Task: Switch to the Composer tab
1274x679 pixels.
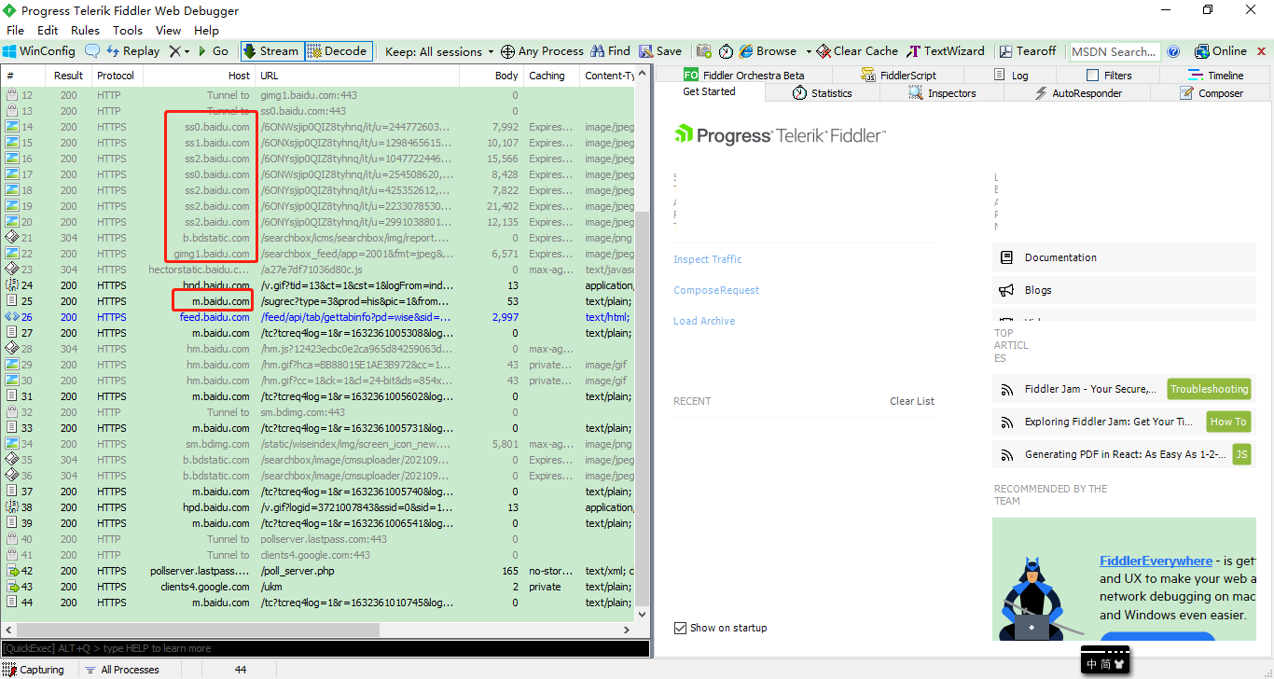Action: (x=1212, y=93)
